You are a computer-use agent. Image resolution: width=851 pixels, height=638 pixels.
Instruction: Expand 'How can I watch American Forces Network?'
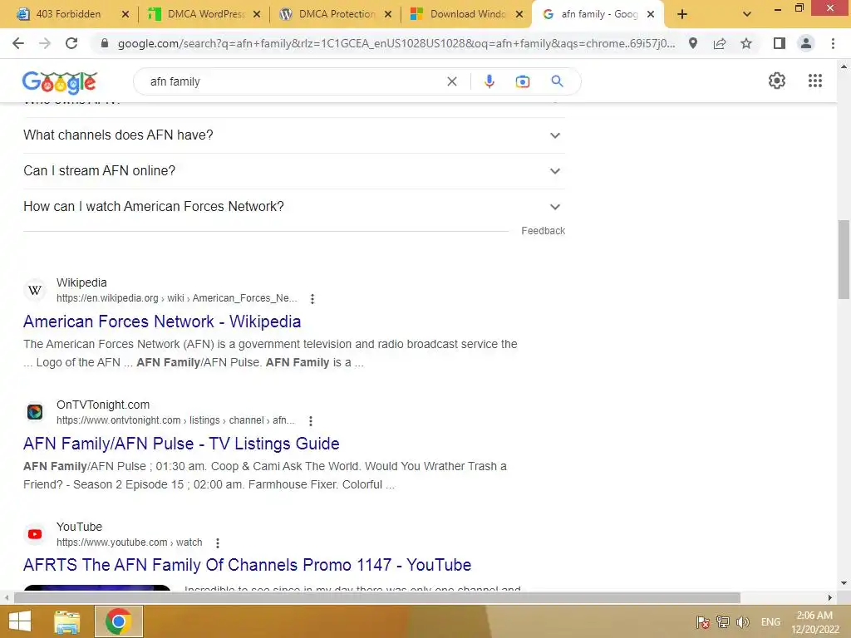point(294,207)
